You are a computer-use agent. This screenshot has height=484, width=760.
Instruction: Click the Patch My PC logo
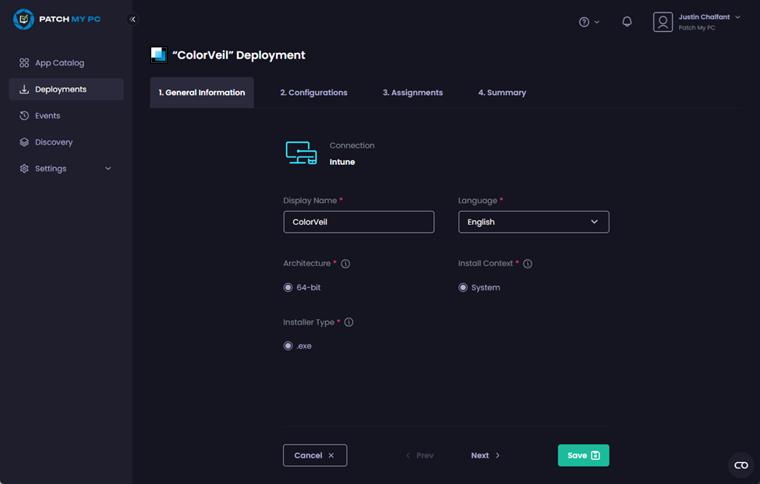pyautogui.click(x=23, y=18)
